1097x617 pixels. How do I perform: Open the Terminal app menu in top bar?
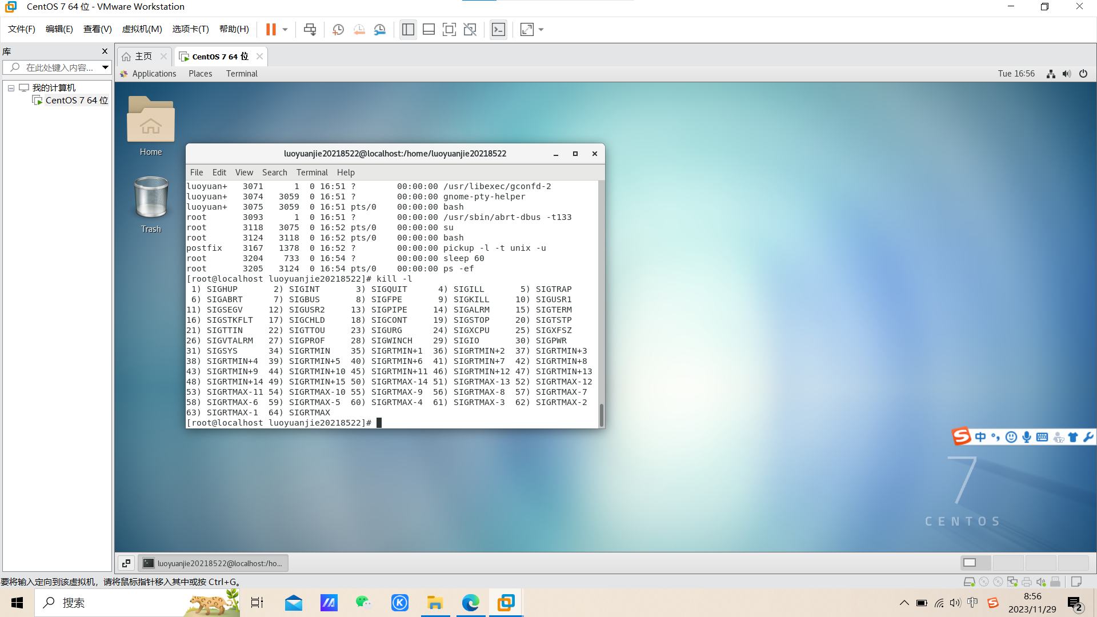pos(242,74)
